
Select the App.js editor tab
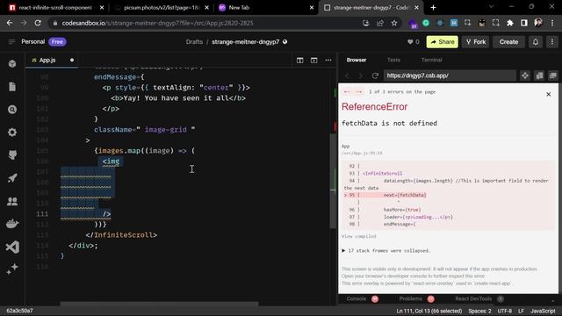click(52, 61)
